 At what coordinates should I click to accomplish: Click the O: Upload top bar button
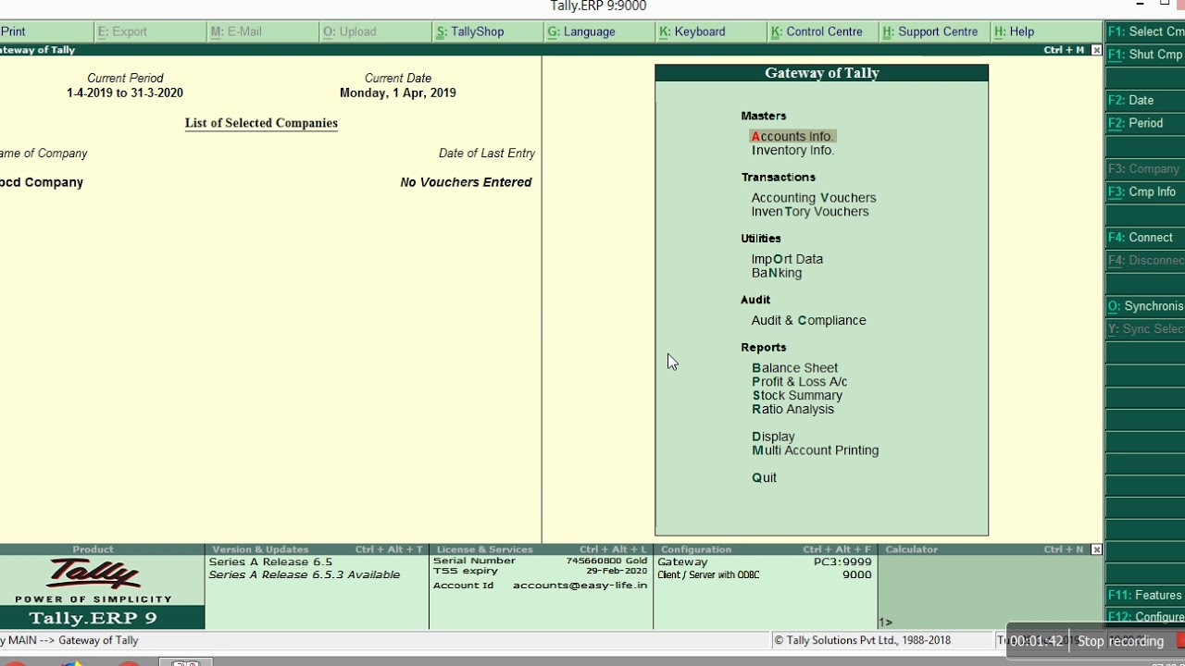(x=349, y=31)
